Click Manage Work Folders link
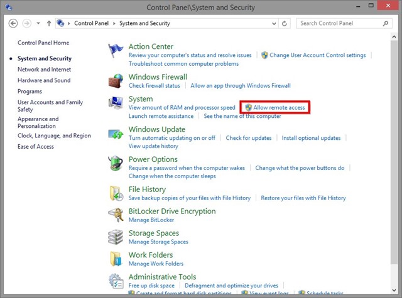The width and height of the screenshot is (402, 298). tap(156, 263)
